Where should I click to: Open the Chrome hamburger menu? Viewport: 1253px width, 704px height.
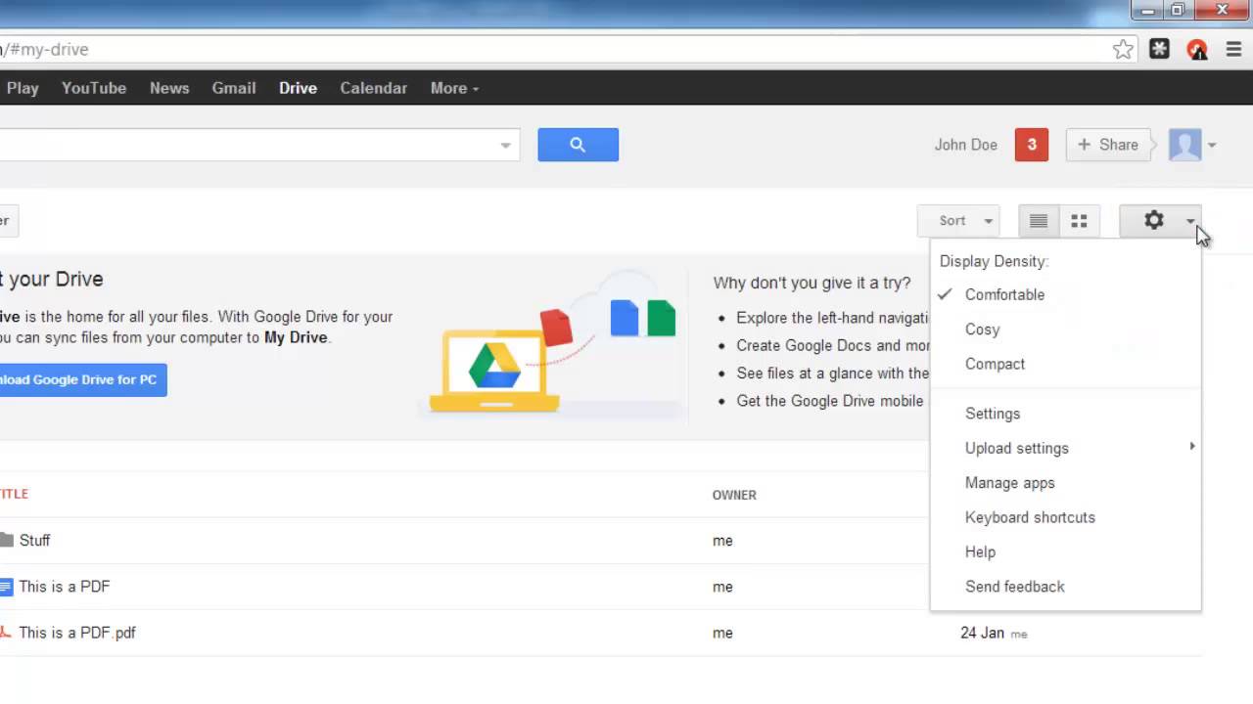pos(1233,50)
